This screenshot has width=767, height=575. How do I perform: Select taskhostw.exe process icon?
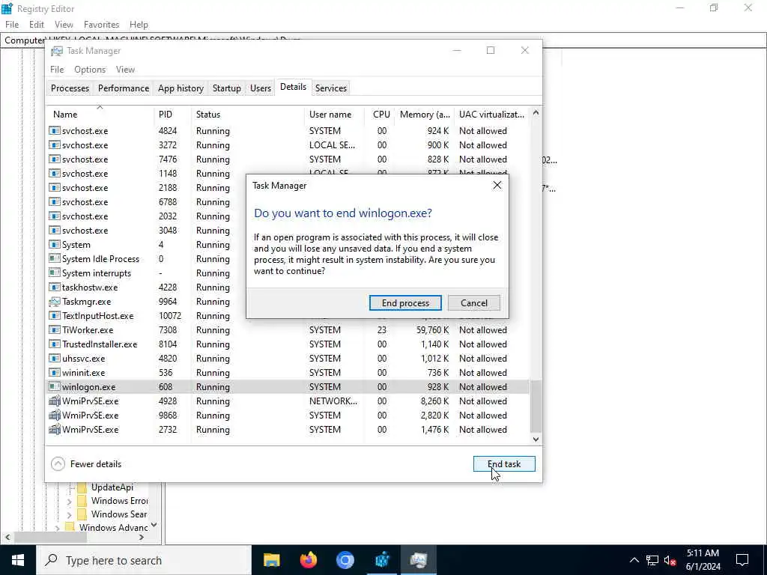click(55, 287)
